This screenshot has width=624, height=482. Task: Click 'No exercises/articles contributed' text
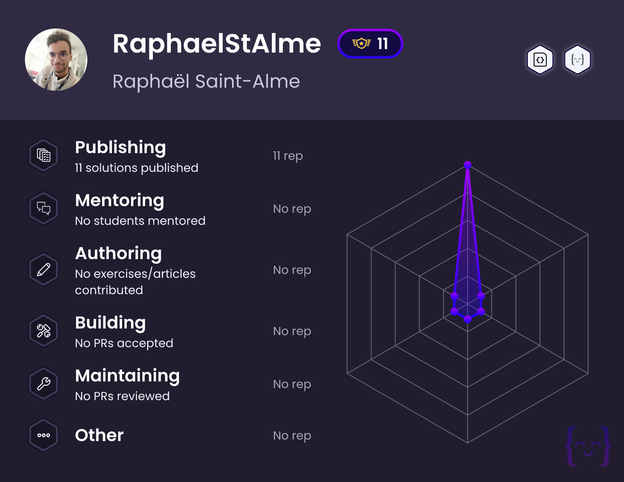tap(135, 282)
